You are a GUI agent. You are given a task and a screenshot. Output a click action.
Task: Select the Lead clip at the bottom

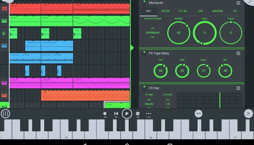117,105
